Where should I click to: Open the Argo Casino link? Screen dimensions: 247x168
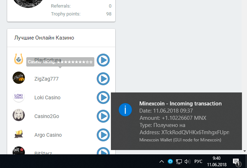pos(48,135)
